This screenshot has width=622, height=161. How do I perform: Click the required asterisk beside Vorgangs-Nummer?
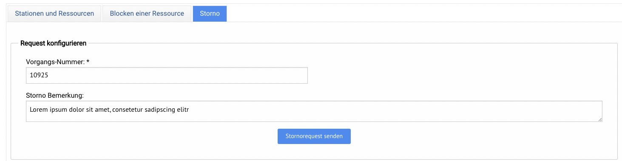tap(88, 62)
